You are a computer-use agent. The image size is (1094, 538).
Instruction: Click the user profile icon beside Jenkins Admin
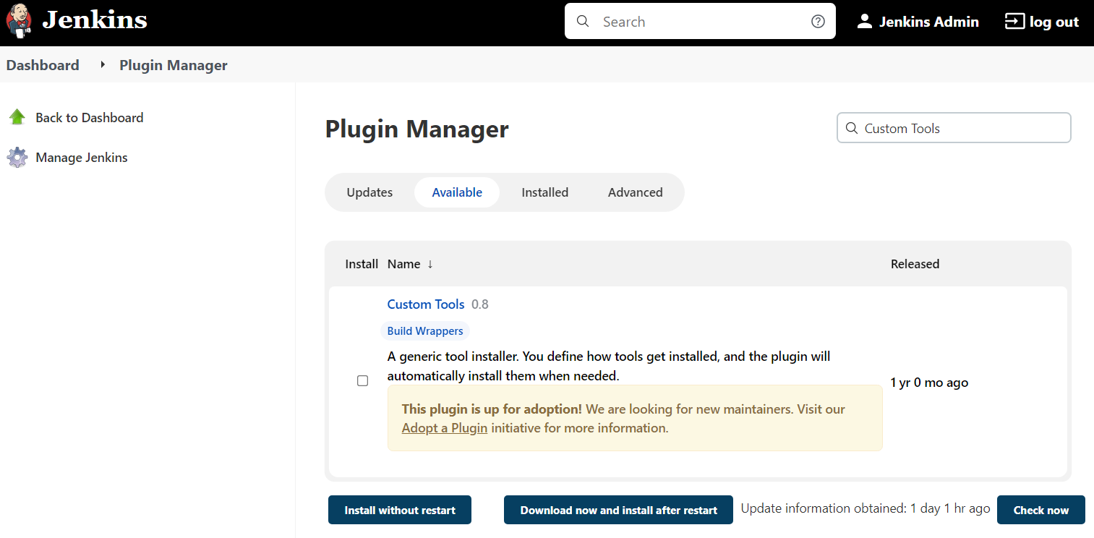[864, 22]
